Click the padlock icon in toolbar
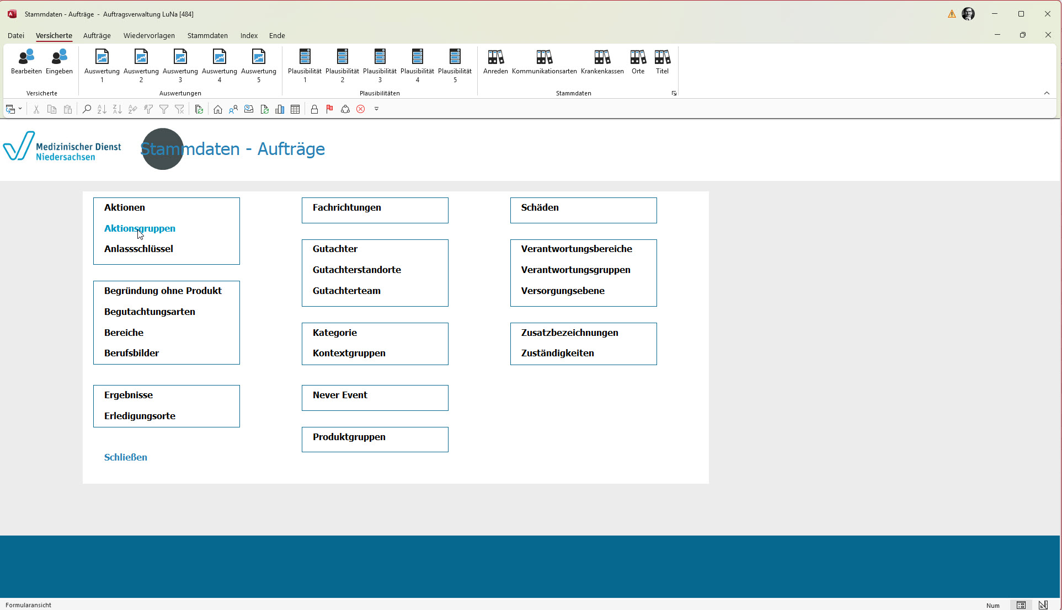Image resolution: width=1062 pixels, height=610 pixels. [x=314, y=109]
